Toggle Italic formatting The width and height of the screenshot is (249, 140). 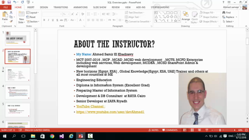click(48, 20)
